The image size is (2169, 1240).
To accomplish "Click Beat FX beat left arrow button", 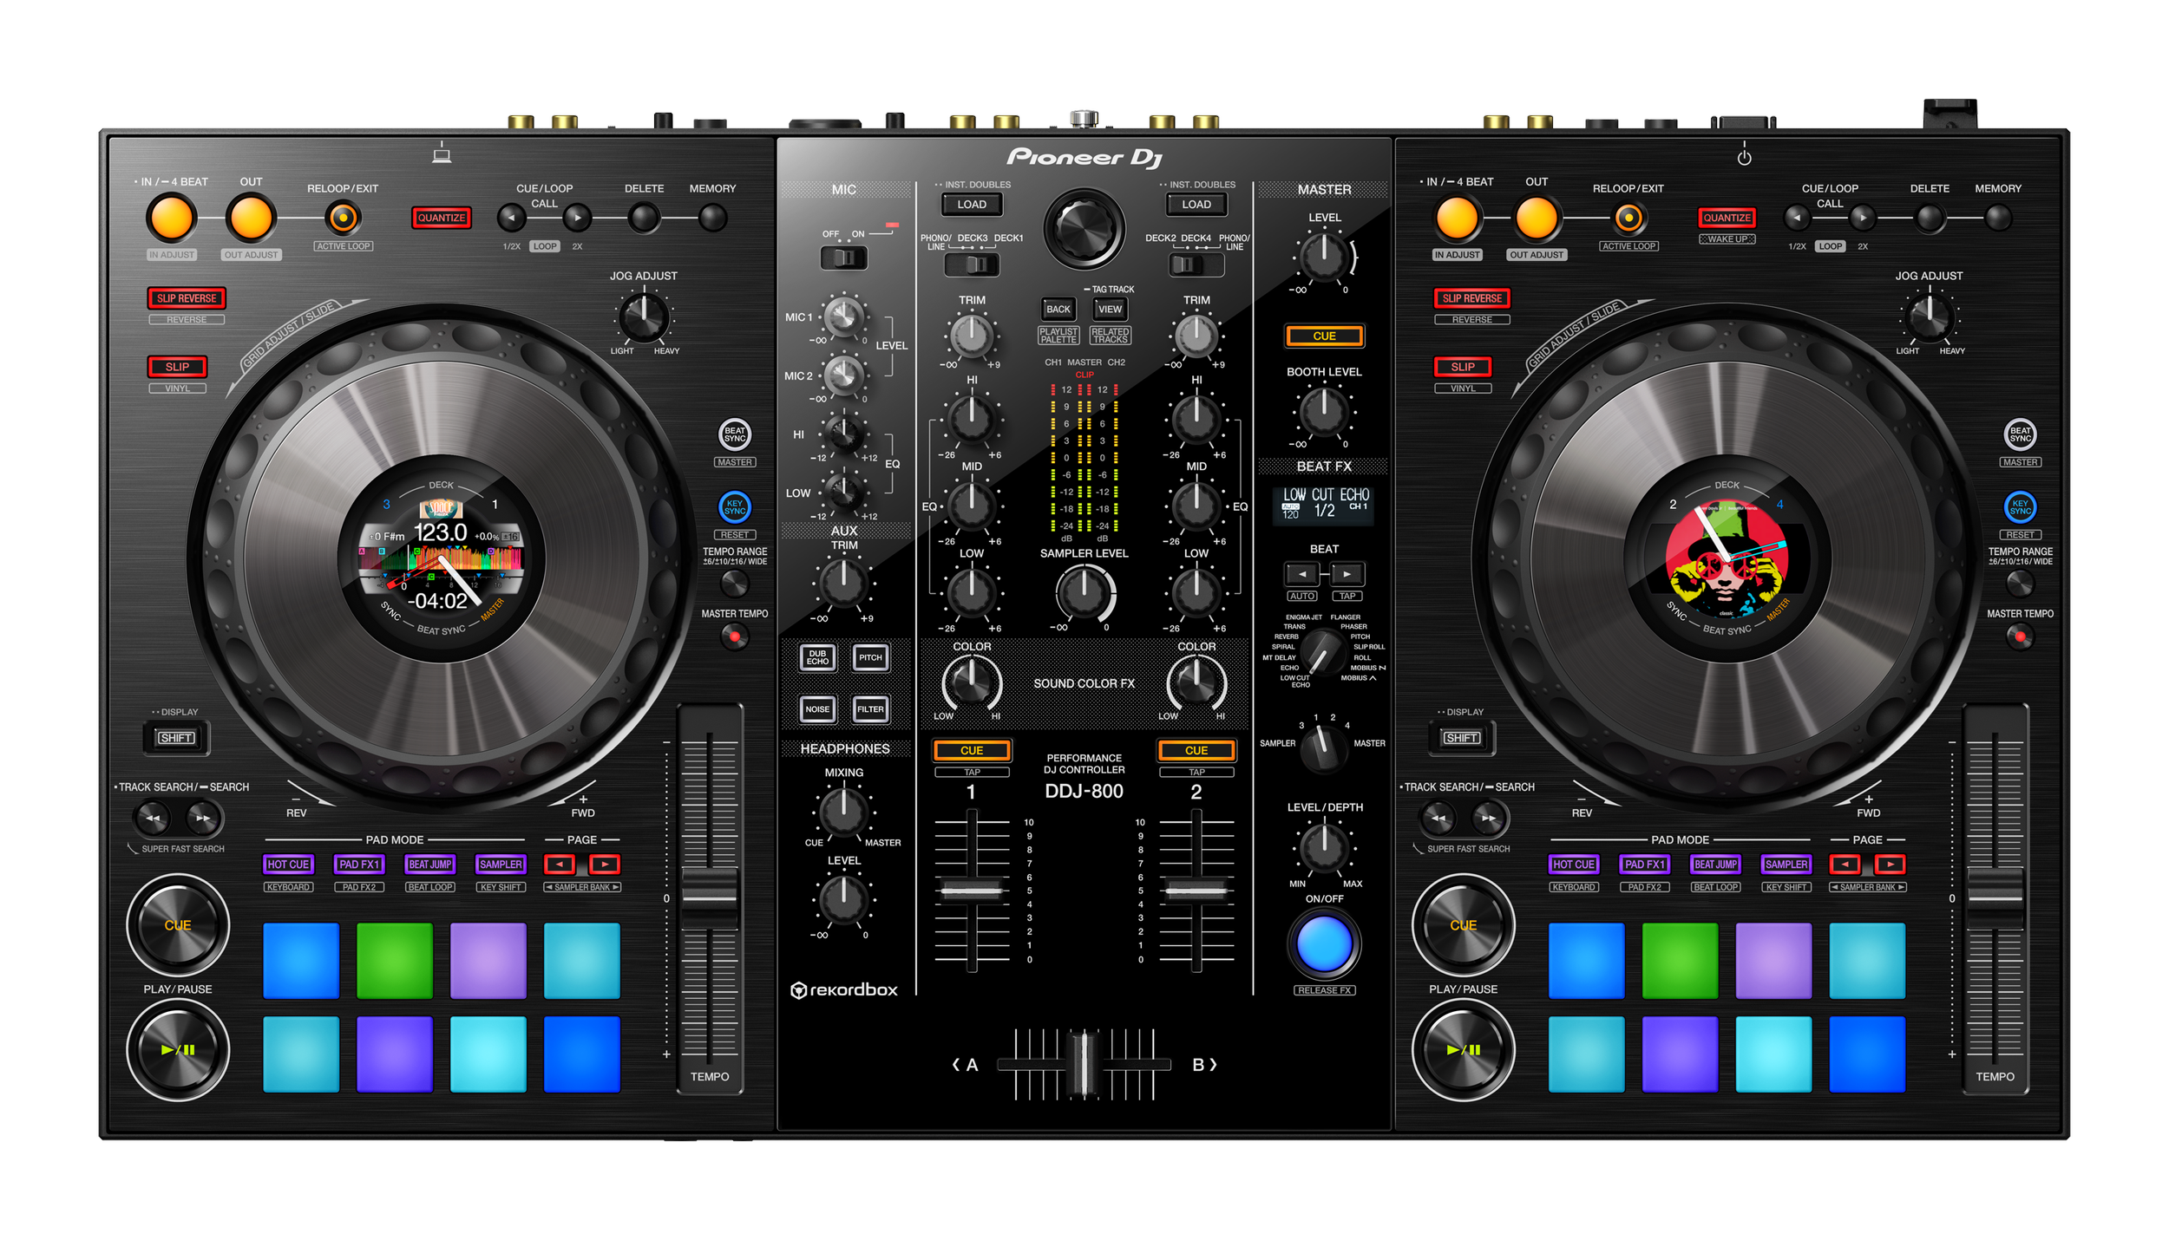I will pos(1301,574).
